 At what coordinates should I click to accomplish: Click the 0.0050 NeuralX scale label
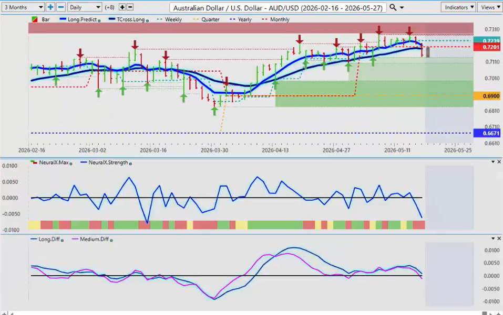(10, 182)
